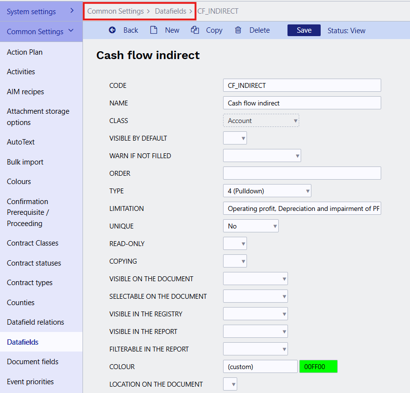Open the TYPE pulldown dropdown
Image resolution: width=410 pixels, height=393 pixels.
[266, 191]
